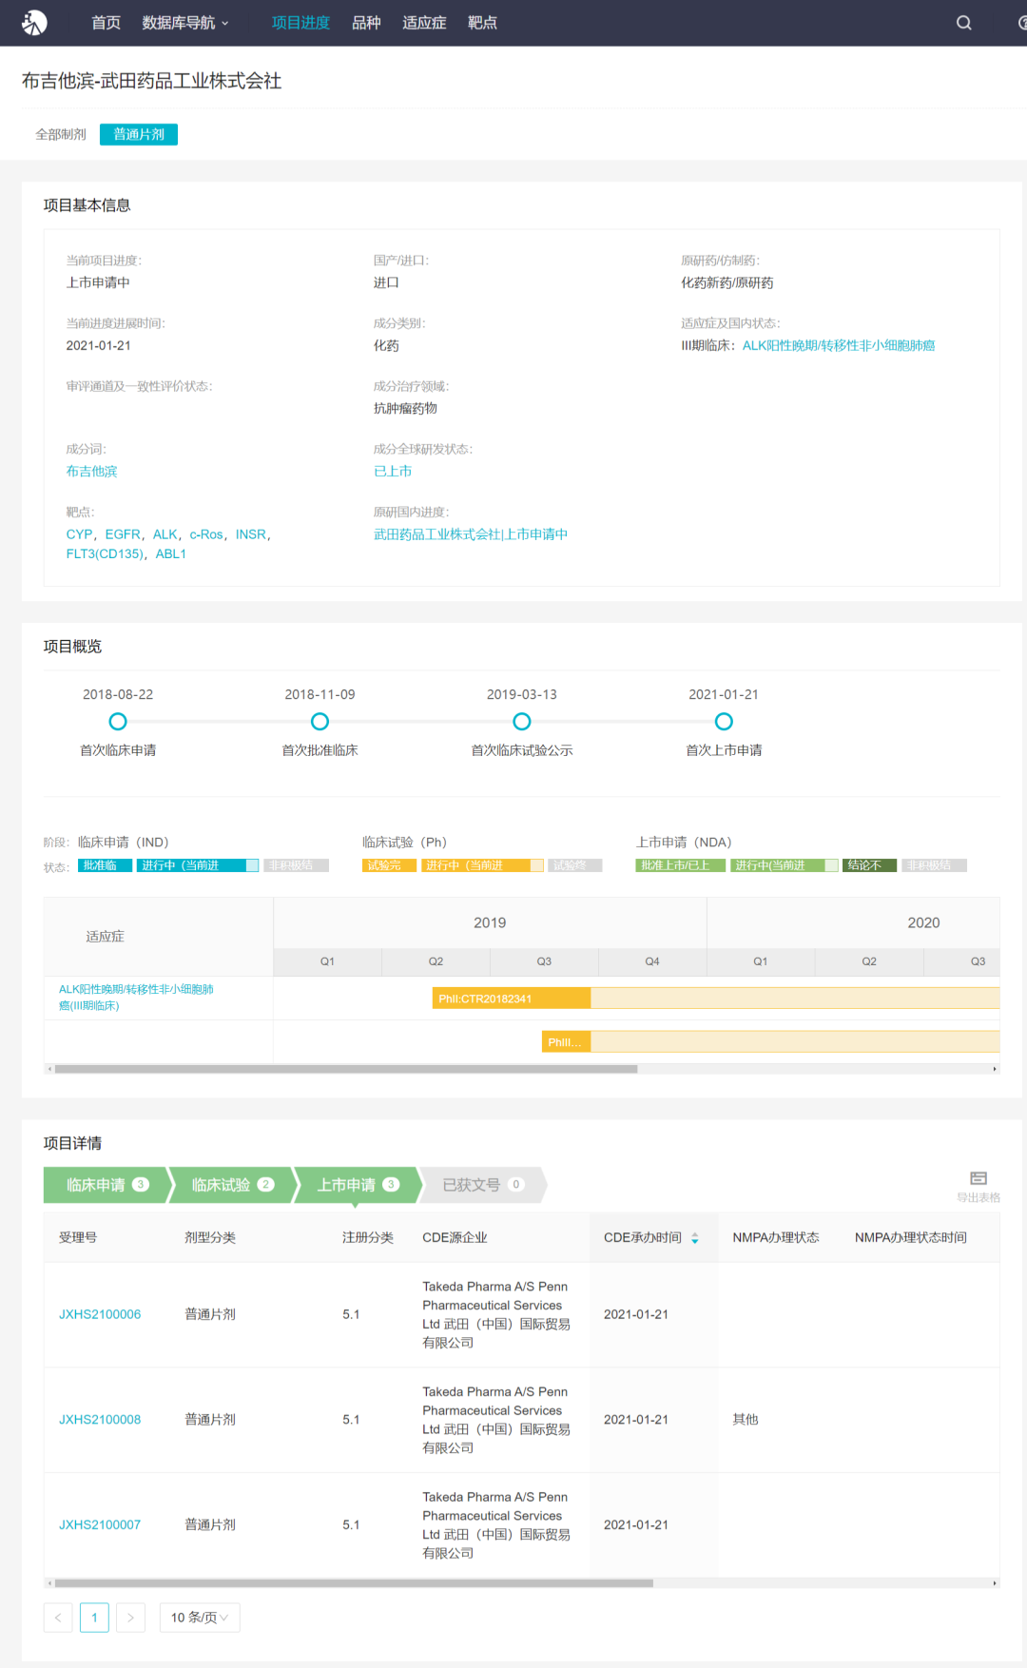The width and height of the screenshot is (1027, 1668).
Task: Open the FLT3(CD135) target link
Action: click(105, 553)
